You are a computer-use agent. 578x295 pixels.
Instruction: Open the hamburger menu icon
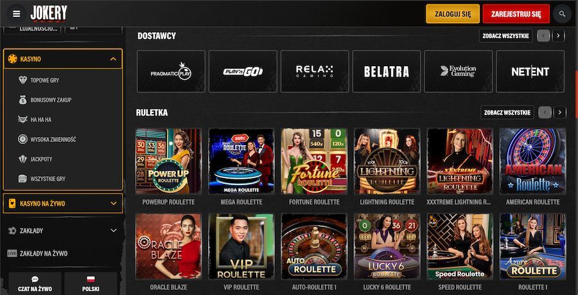tap(17, 13)
